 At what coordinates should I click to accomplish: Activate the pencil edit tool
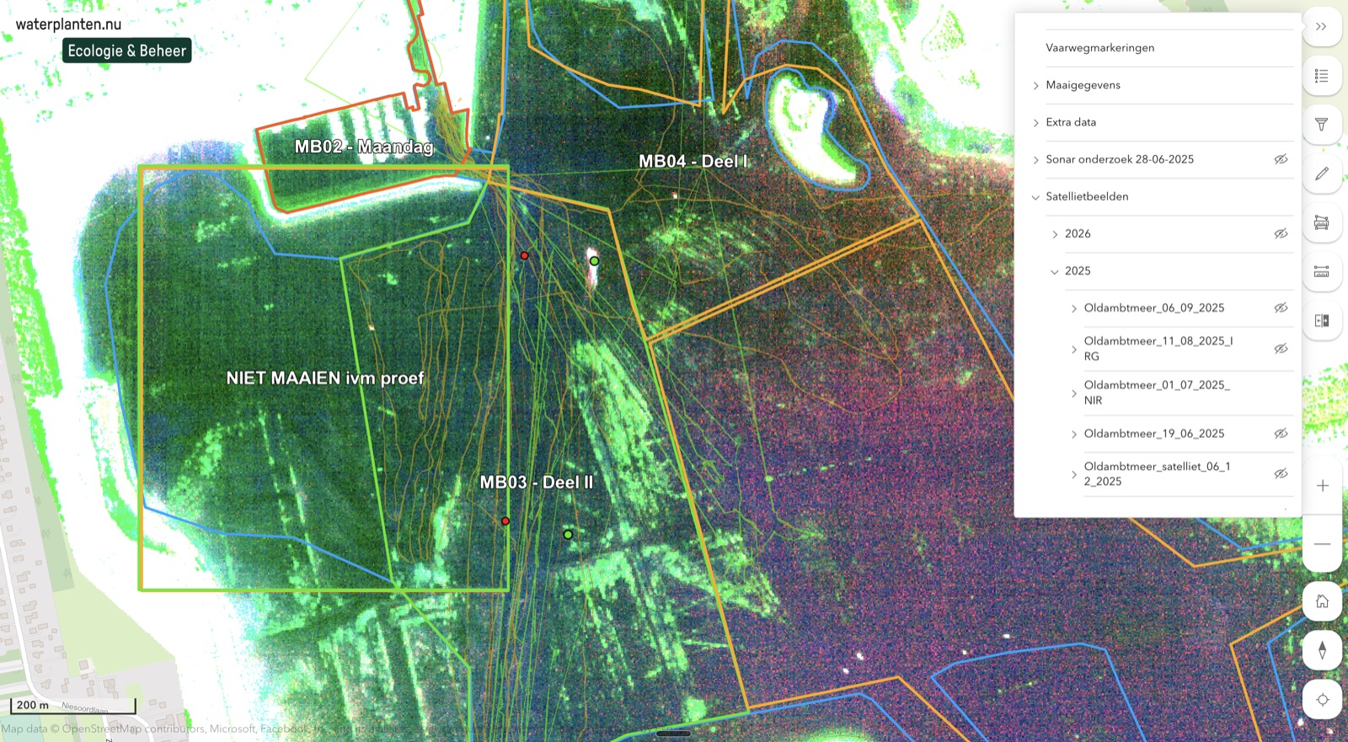point(1321,173)
